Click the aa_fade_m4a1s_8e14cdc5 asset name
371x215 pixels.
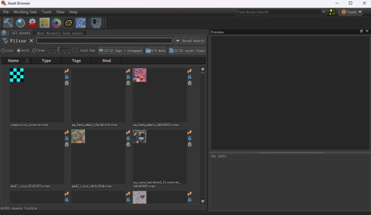tap(94, 125)
